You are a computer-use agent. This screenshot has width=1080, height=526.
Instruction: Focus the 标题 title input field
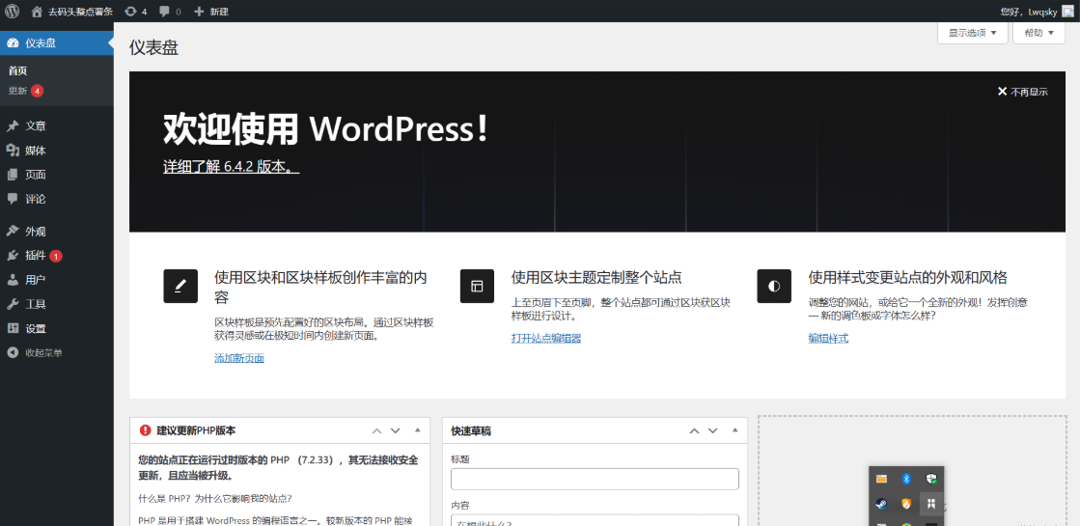595,479
